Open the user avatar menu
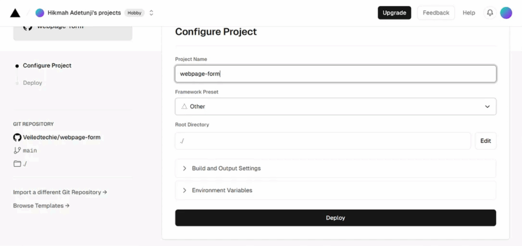The height and width of the screenshot is (246, 522). (x=506, y=13)
